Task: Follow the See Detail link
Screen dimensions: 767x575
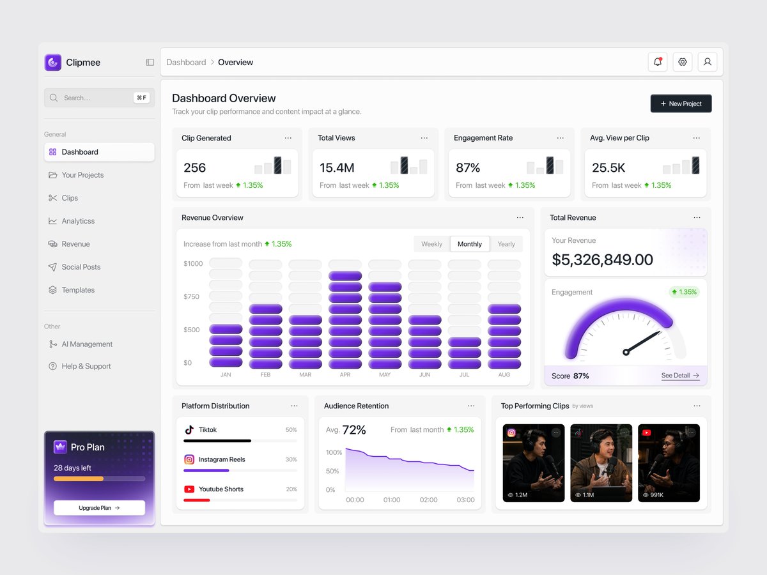Action: [680, 376]
